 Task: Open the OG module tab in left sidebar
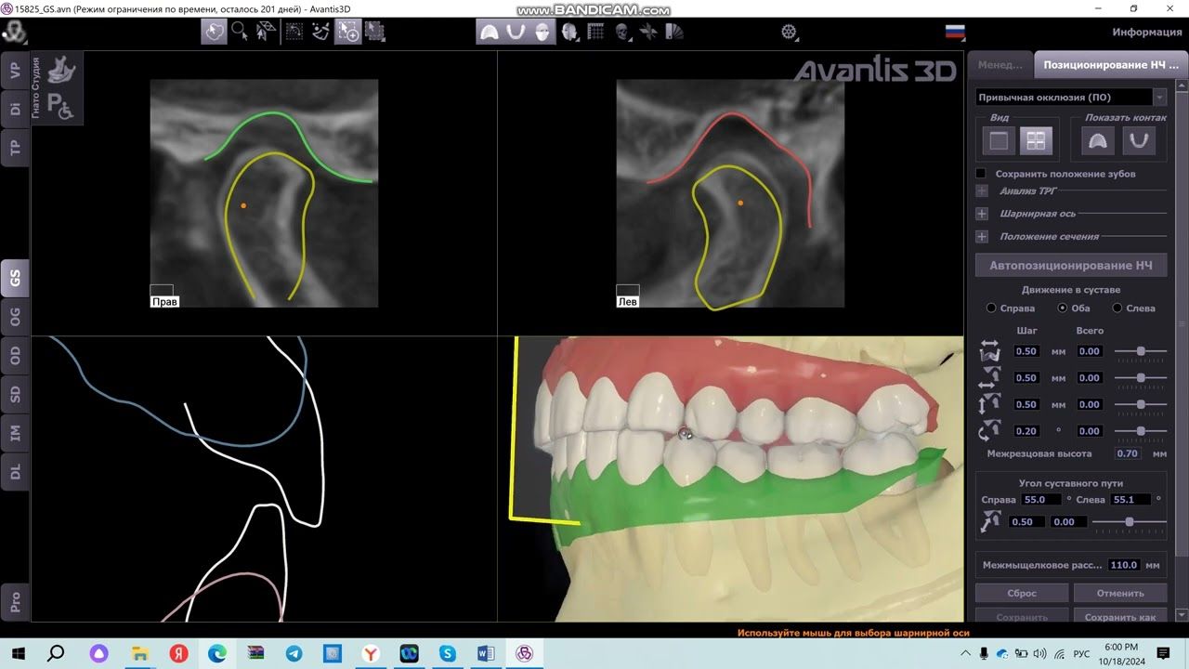[15, 316]
